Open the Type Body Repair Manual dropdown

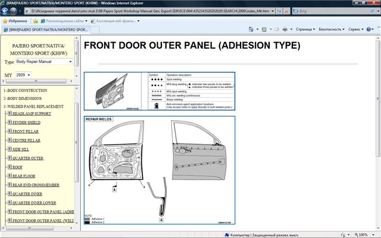(44, 62)
